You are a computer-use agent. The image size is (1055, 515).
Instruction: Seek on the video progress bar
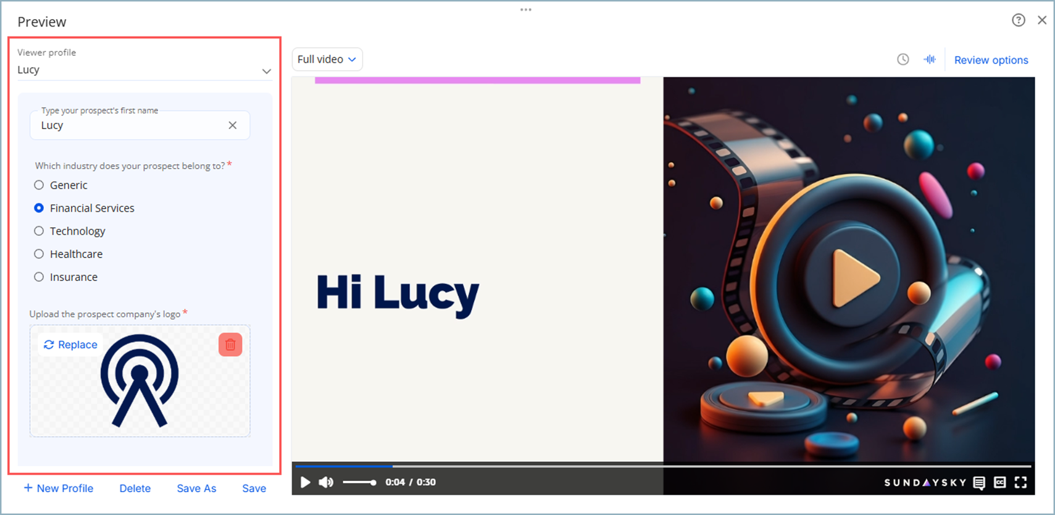point(663,466)
